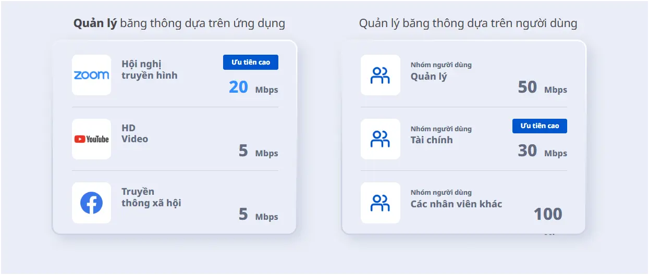The image size is (649, 275).
Task: Click the Các nhân viên khác group name
Action: [x=456, y=204]
